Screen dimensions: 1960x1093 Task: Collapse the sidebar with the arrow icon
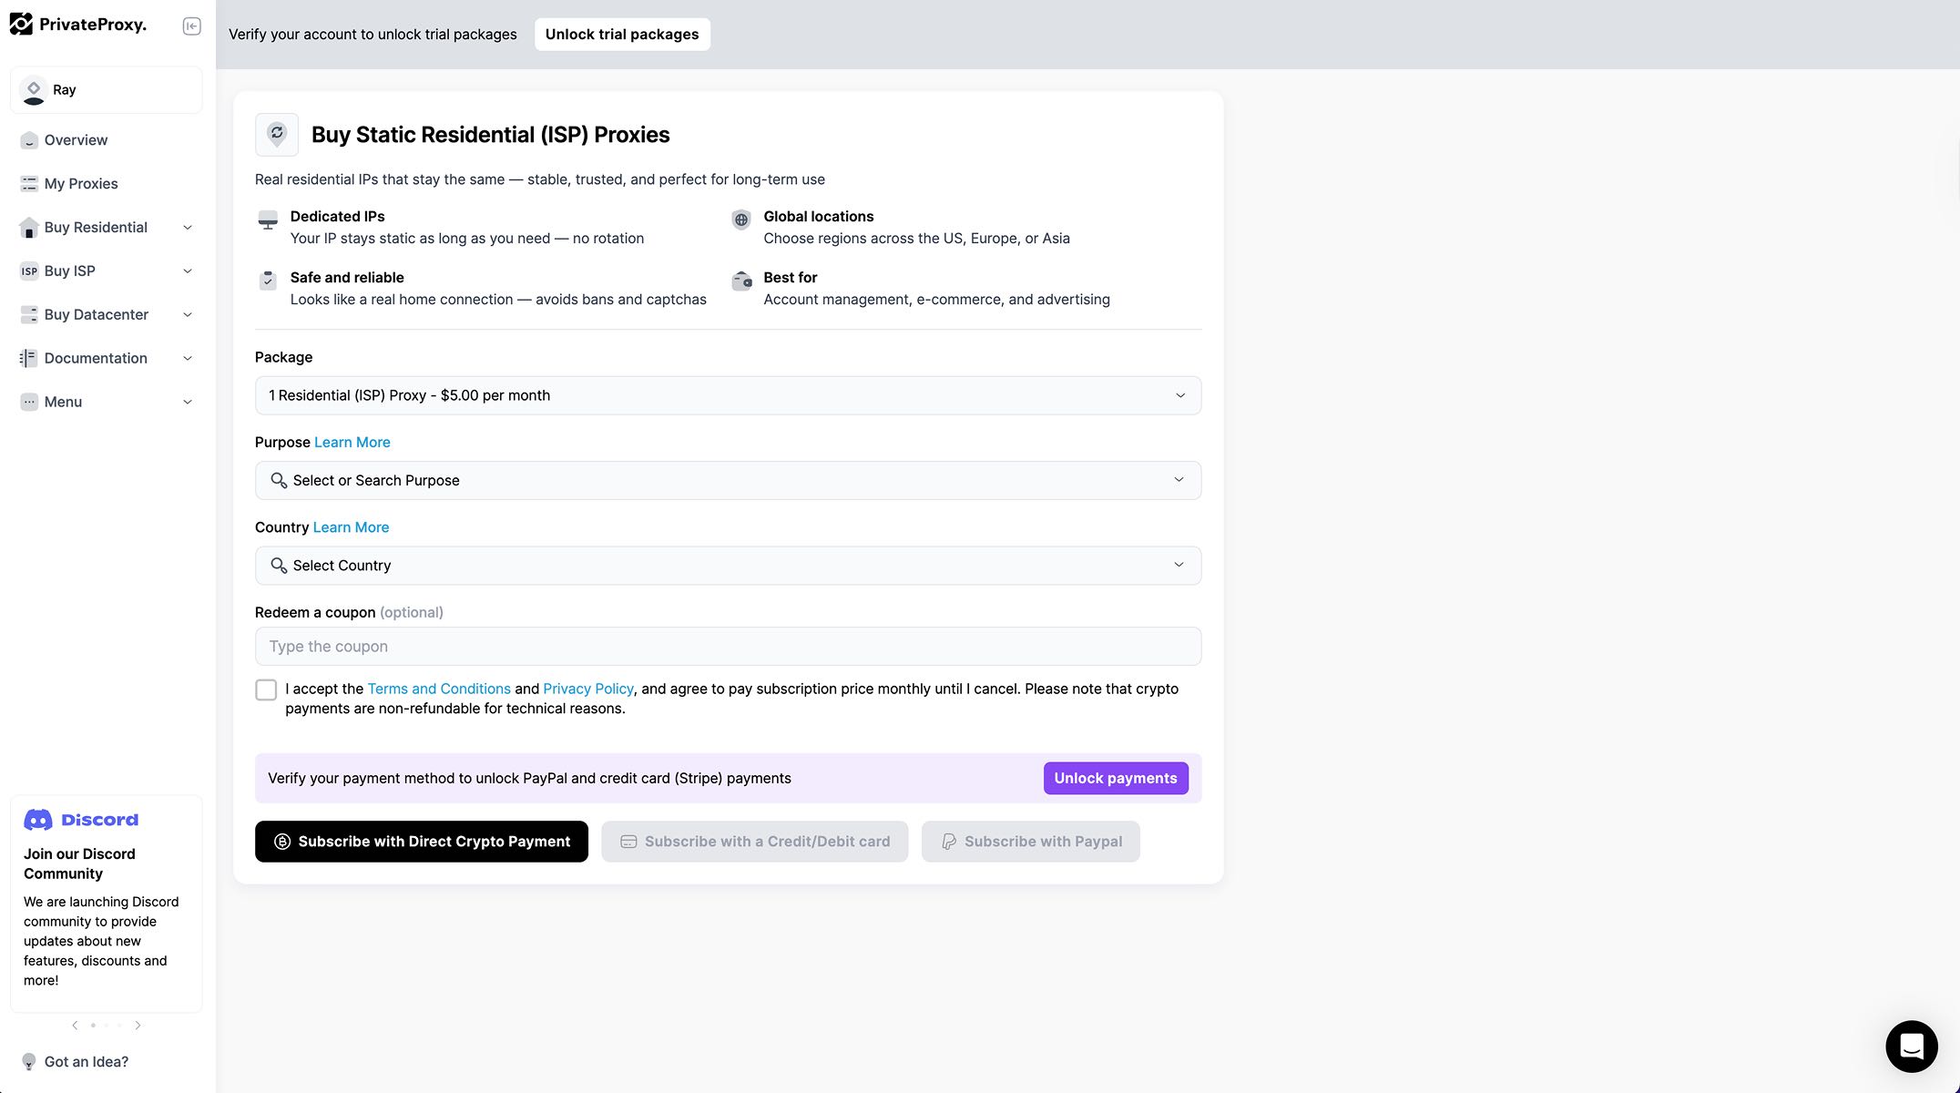click(191, 26)
